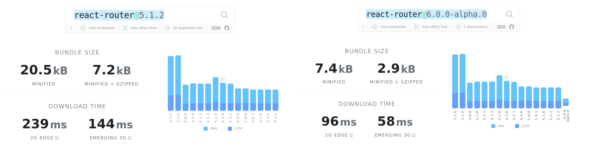
Task: Select the 4.4.0 bar in the 6.0.0-alpha.0 chart
Action: pos(521,97)
